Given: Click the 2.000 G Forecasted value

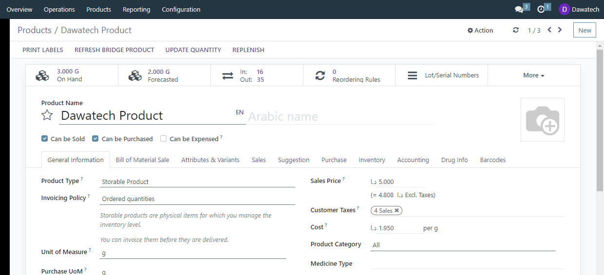Looking at the screenshot, I should pos(159,72).
